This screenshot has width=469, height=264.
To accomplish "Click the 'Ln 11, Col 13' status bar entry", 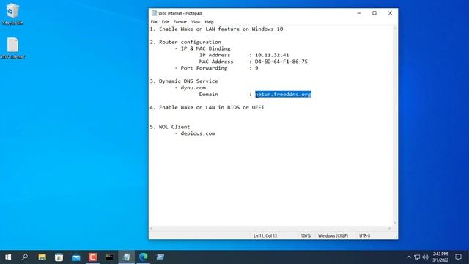I will coord(265,236).
